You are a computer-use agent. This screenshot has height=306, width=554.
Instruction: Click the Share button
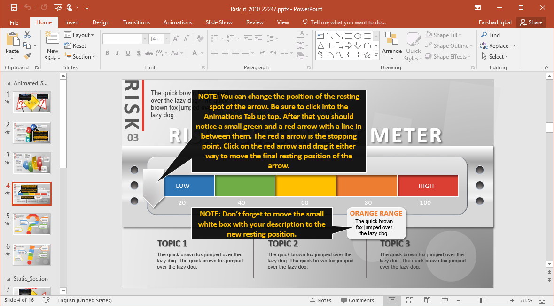tap(531, 22)
